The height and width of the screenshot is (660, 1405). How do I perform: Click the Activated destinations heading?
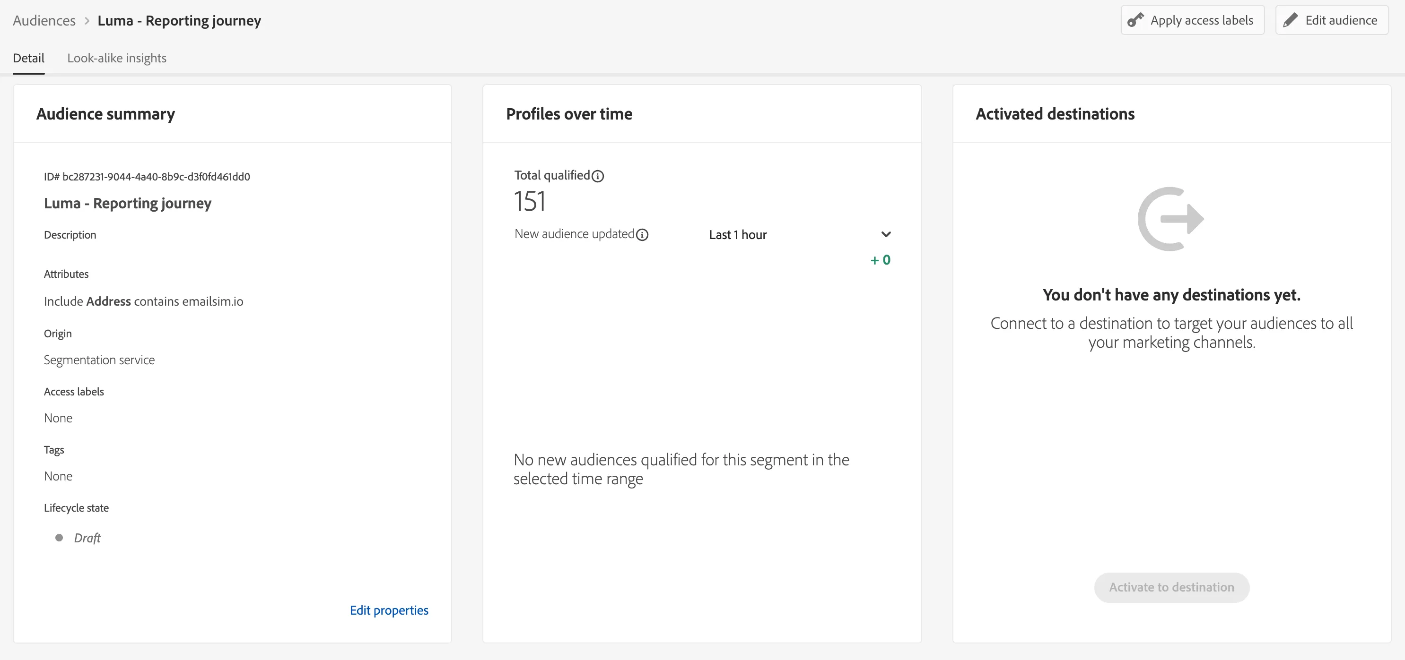[1055, 114]
